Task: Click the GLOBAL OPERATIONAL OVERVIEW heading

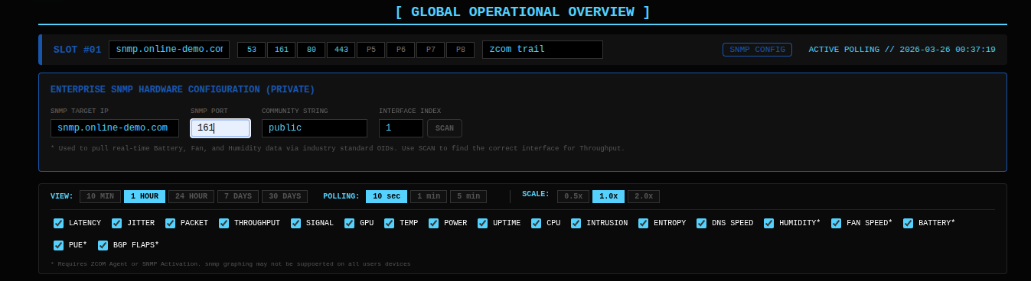Action: click(523, 11)
